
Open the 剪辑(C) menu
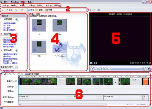[x=40, y=5]
